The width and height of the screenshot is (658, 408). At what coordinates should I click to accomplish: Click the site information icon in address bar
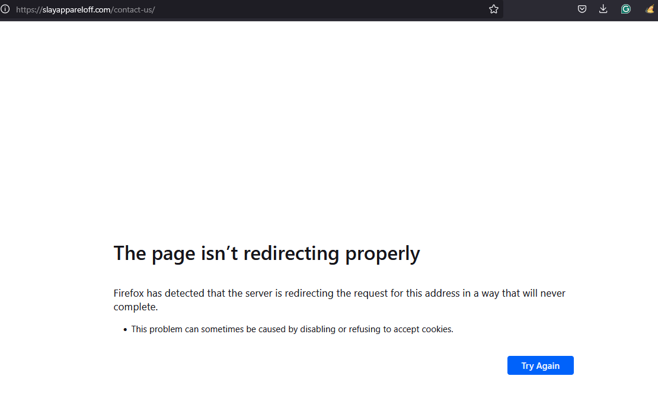point(5,9)
